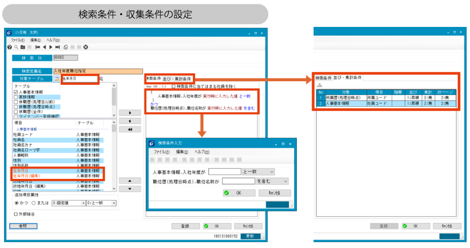This screenshot has width=470, height=248.
Task: Click the search icon after 生年月日 field
Action: point(101,79)
